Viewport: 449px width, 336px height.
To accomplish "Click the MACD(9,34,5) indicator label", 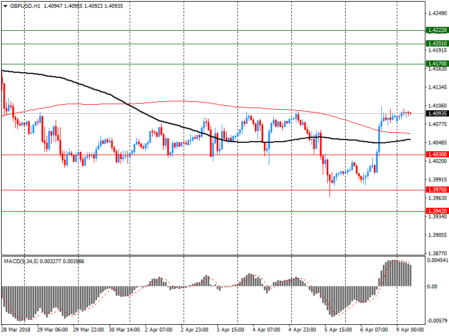I will [21, 262].
